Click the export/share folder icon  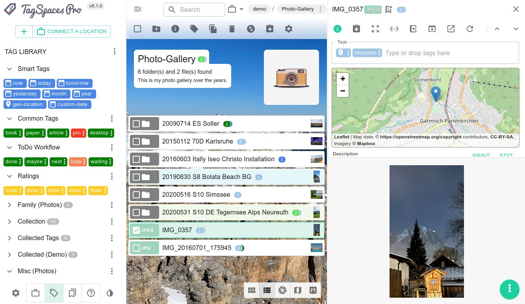point(270,29)
